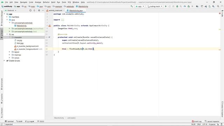Expand Gradle Scripts node
The height and width of the screenshot is (126, 224).
click(x=5, y=61)
